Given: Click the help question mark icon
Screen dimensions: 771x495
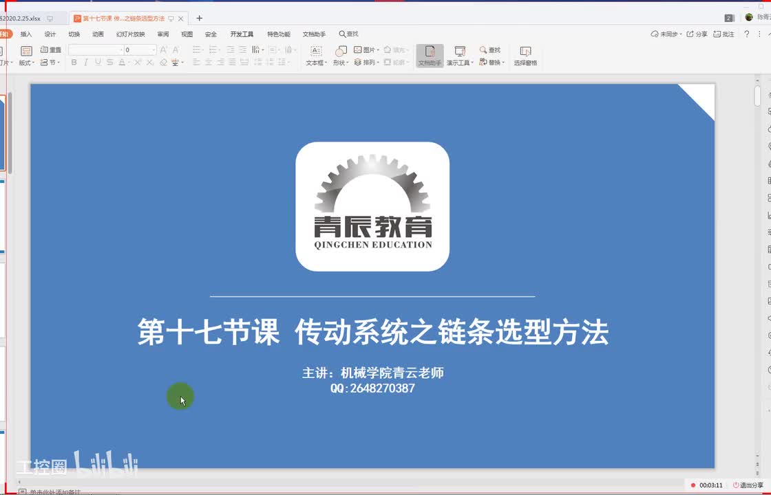Looking at the screenshot, I should click(746, 34).
